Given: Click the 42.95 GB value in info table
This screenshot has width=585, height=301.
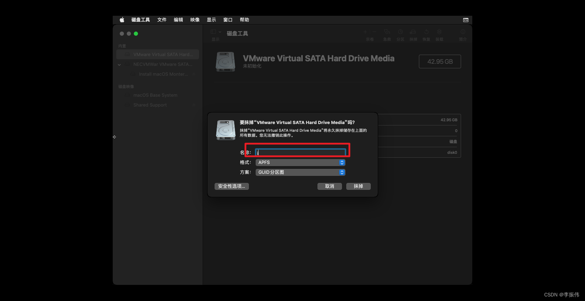Looking at the screenshot, I should click(449, 120).
